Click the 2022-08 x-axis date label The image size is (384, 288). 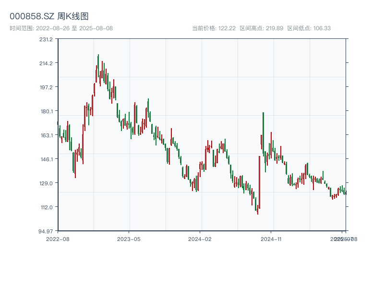58,239
